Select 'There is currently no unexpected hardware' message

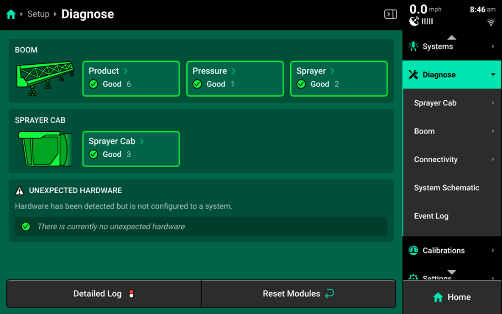point(111,226)
